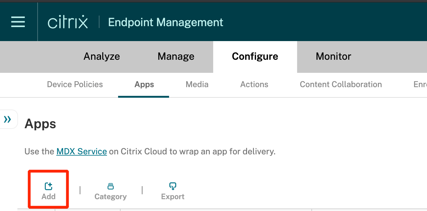
Task: Switch to the Media sub-tab
Action: pyautogui.click(x=197, y=84)
